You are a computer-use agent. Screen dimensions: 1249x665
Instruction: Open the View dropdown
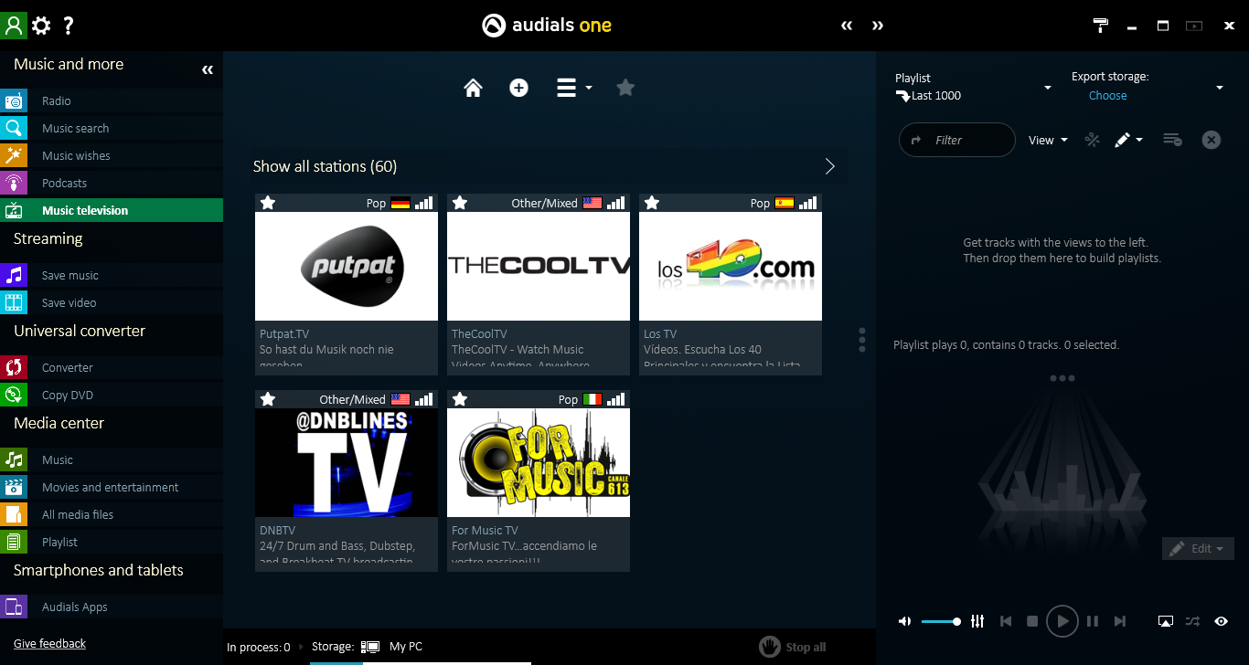[x=1048, y=140]
